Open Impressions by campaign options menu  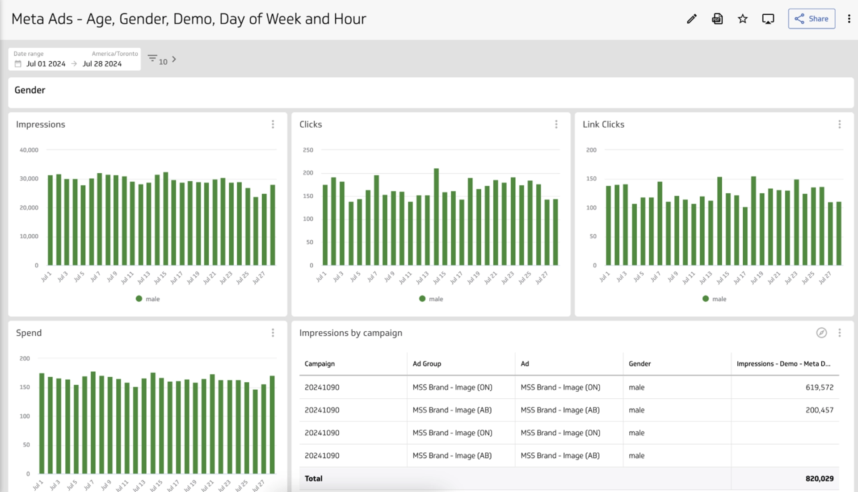pos(839,333)
